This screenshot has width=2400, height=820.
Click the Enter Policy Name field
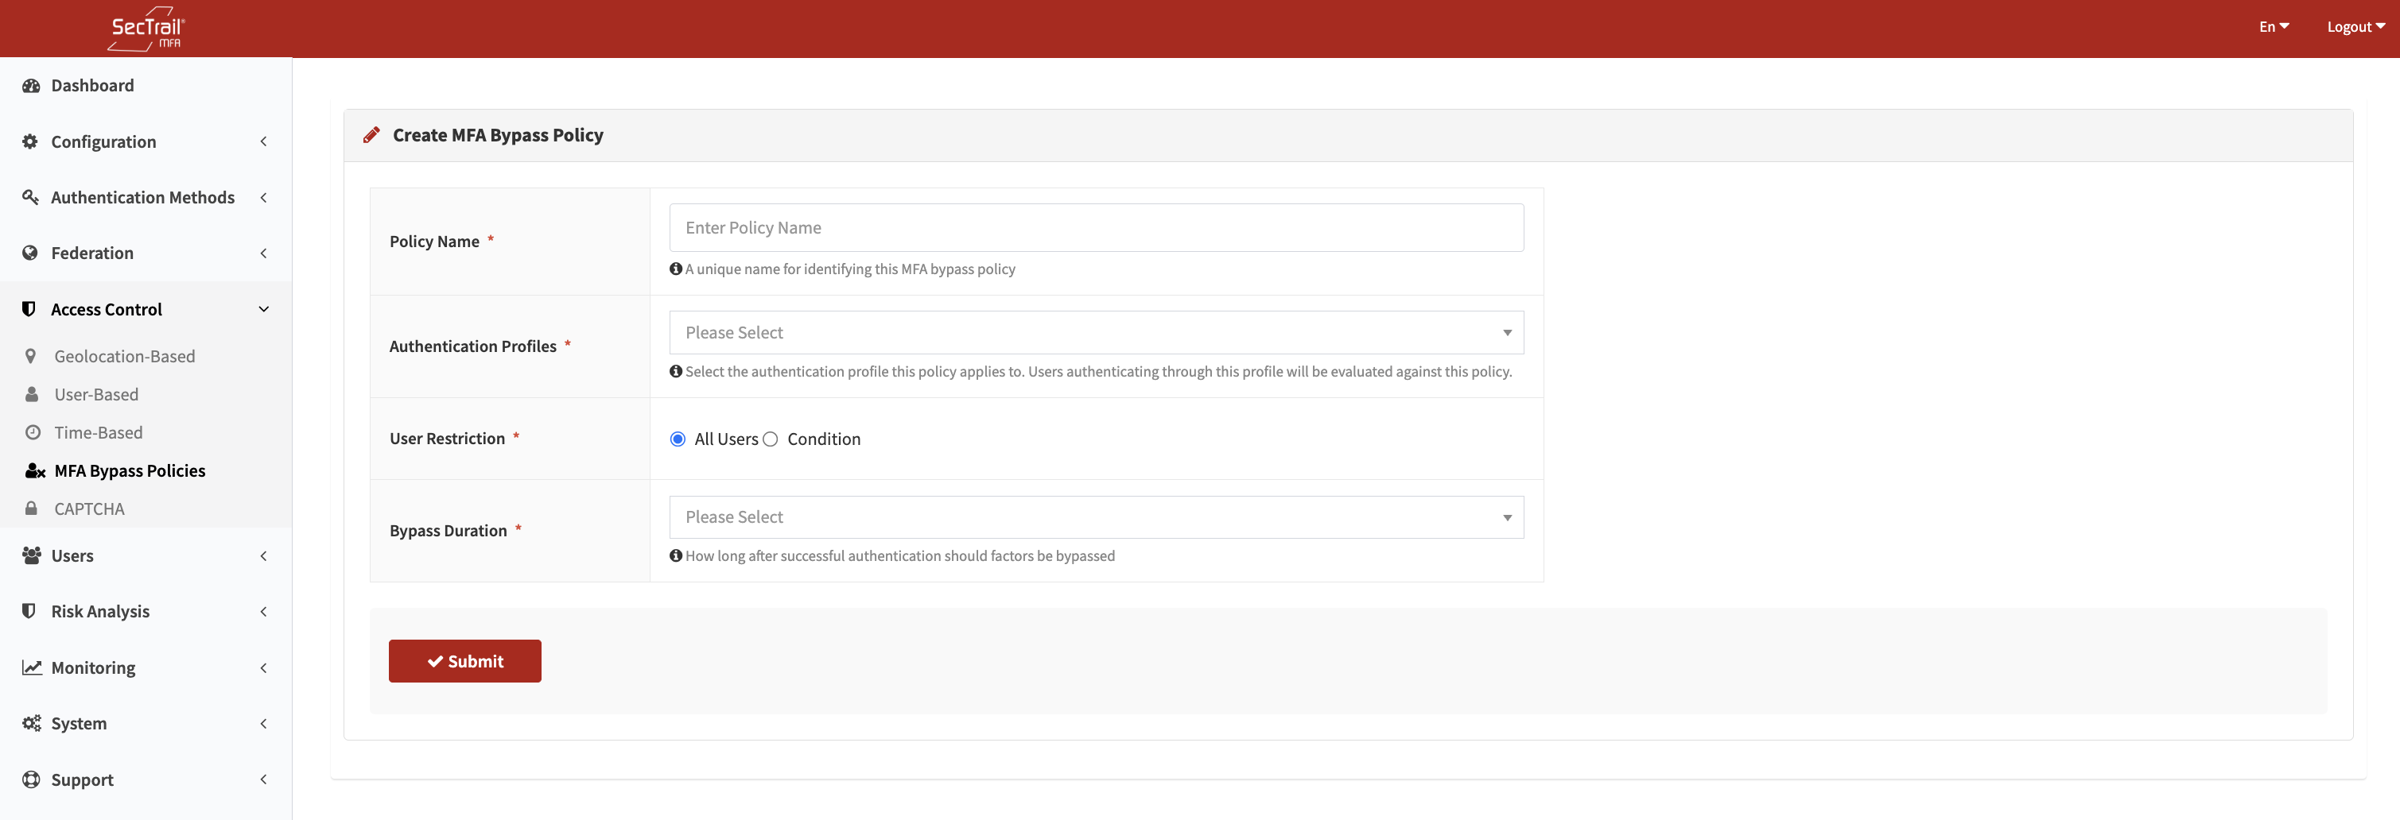point(1096,227)
